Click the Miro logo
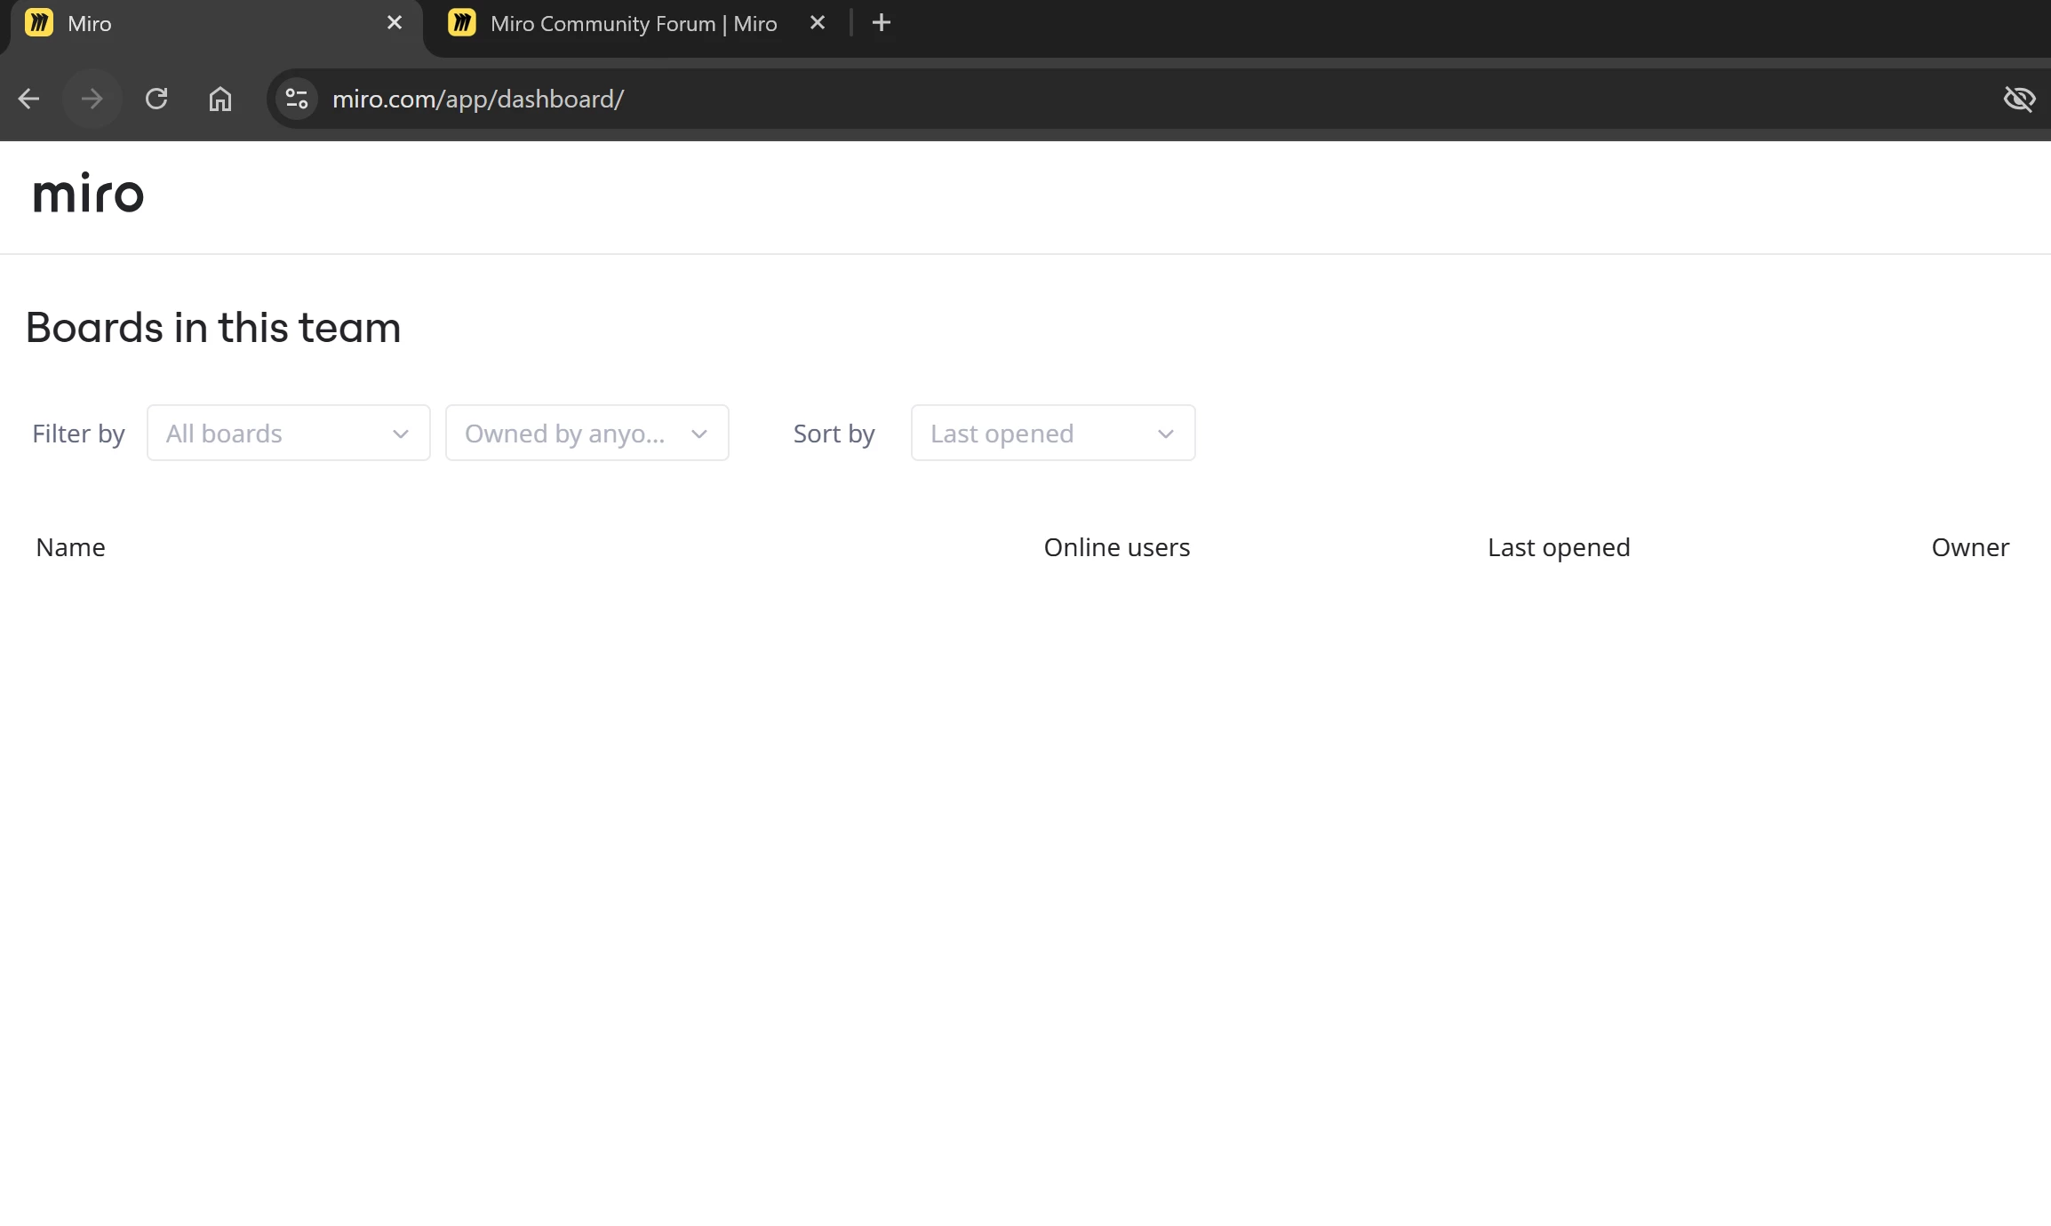Image resolution: width=2051 pixels, height=1226 pixels. (x=88, y=194)
